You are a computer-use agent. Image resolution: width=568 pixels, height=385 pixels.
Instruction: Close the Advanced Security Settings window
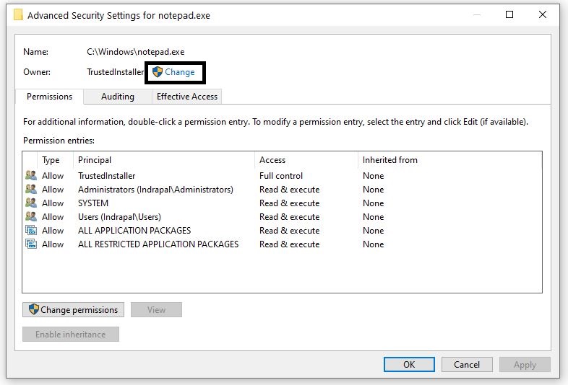tap(542, 14)
